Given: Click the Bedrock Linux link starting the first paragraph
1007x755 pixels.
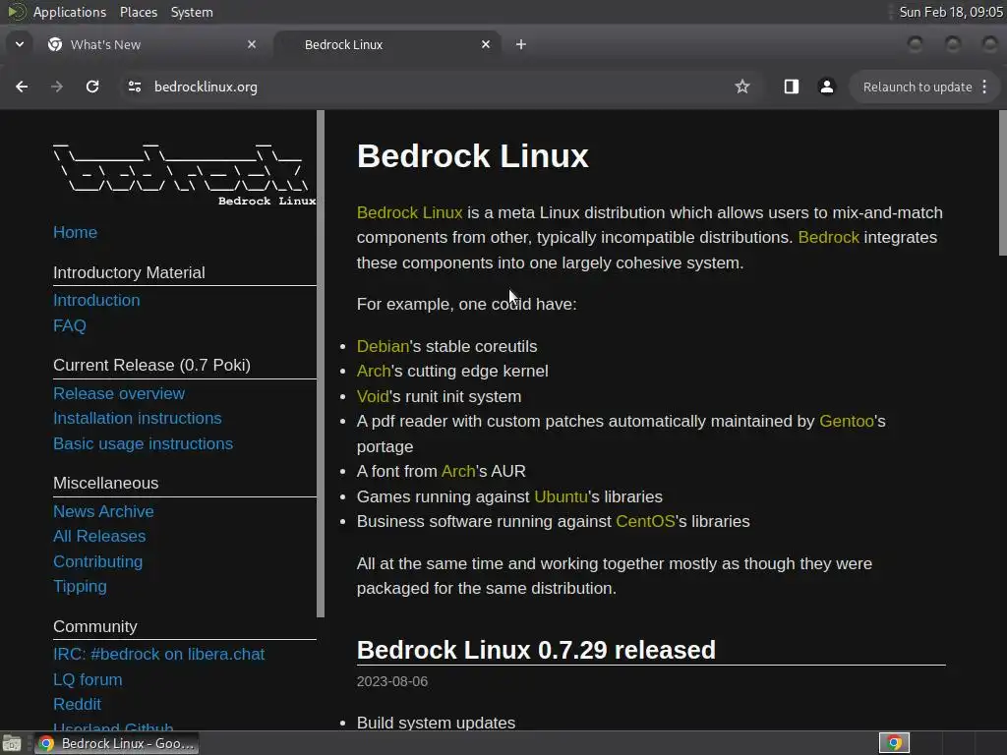Looking at the screenshot, I should click(410, 212).
